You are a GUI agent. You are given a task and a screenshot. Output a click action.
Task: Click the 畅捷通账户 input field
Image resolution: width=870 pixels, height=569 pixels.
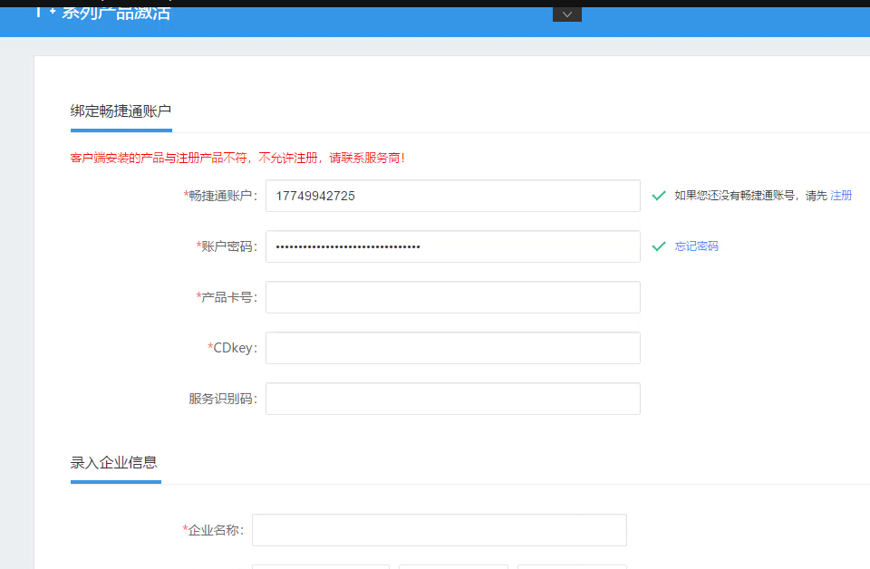[453, 196]
